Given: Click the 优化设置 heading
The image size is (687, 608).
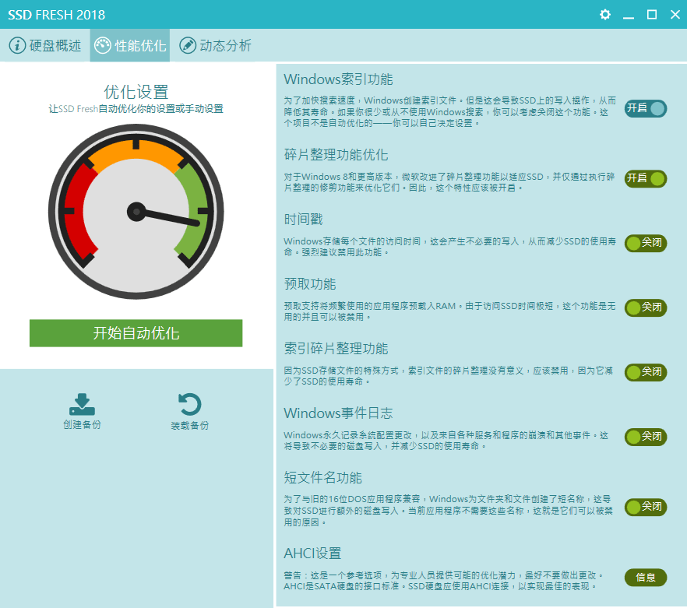Looking at the screenshot, I should click(136, 92).
